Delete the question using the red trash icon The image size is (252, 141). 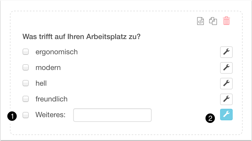226,21
